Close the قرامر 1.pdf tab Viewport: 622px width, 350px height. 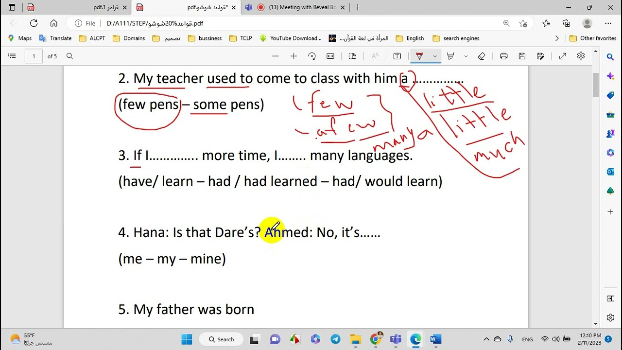click(x=125, y=7)
